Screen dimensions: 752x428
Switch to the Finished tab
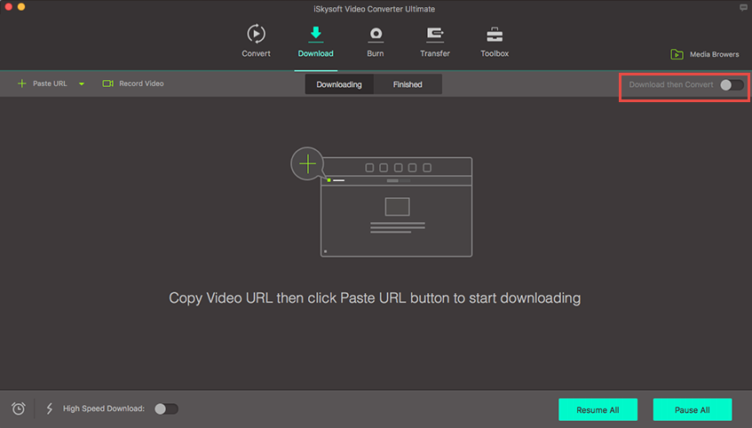408,84
